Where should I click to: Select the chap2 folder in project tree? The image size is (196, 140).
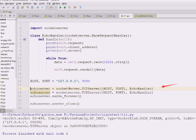point(4,26)
